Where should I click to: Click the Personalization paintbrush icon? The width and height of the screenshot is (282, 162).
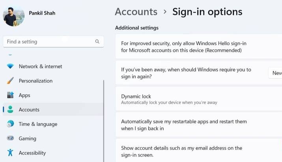click(x=10, y=81)
